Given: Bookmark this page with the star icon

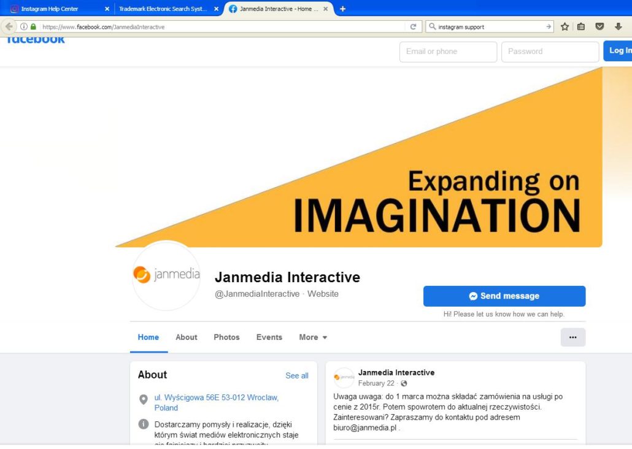Looking at the screenshot, I should pyautogui.click(x=565, y=26).
